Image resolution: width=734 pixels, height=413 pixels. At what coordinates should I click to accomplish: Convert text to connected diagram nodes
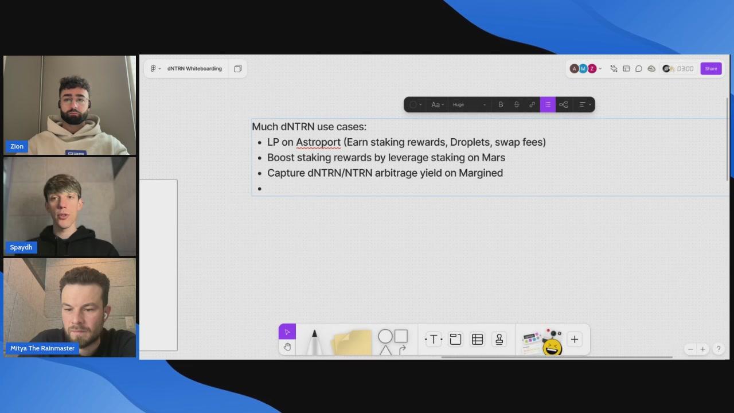(563, 104)
